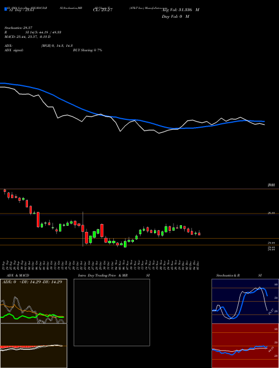Click the last red candlestick on the chart
Screen dimensions: 279x368
pos(199,233)
